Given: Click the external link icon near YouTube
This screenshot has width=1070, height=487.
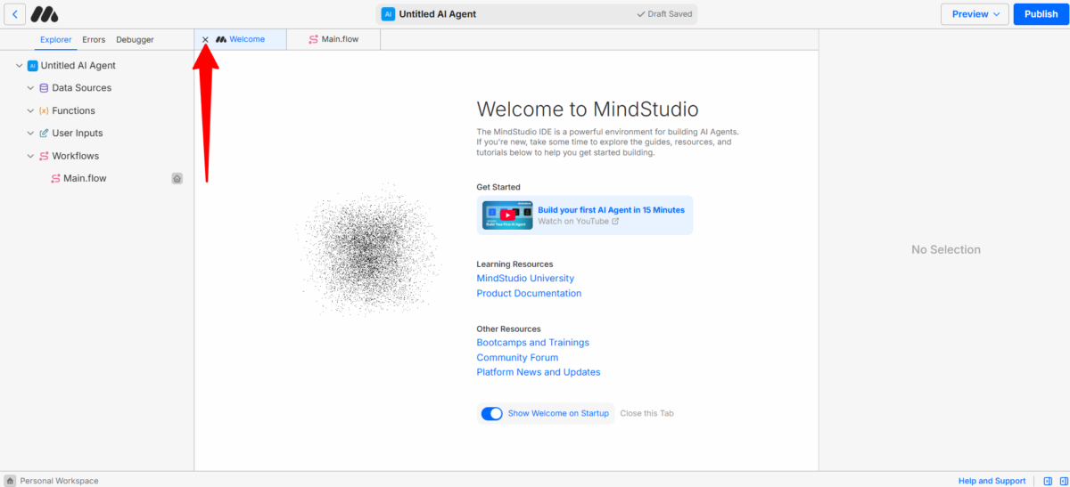Looking at the screenshot, I should 615,221.
